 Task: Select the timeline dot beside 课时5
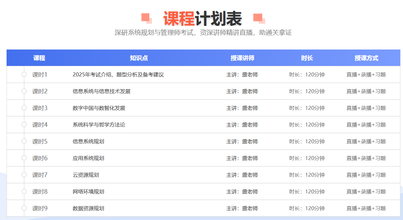point(24,141)
